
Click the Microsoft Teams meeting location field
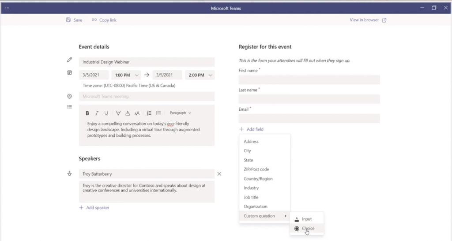pos(147,96)
